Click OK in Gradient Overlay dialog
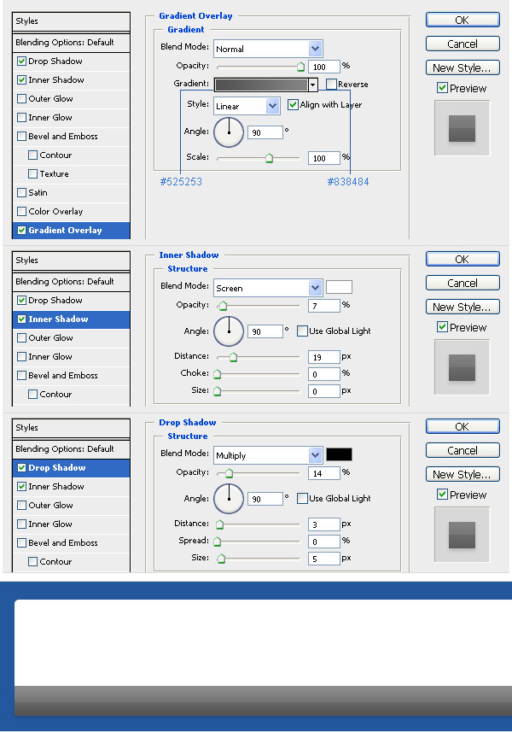Viewport: 512px width, 732px height. coord(462,20)
